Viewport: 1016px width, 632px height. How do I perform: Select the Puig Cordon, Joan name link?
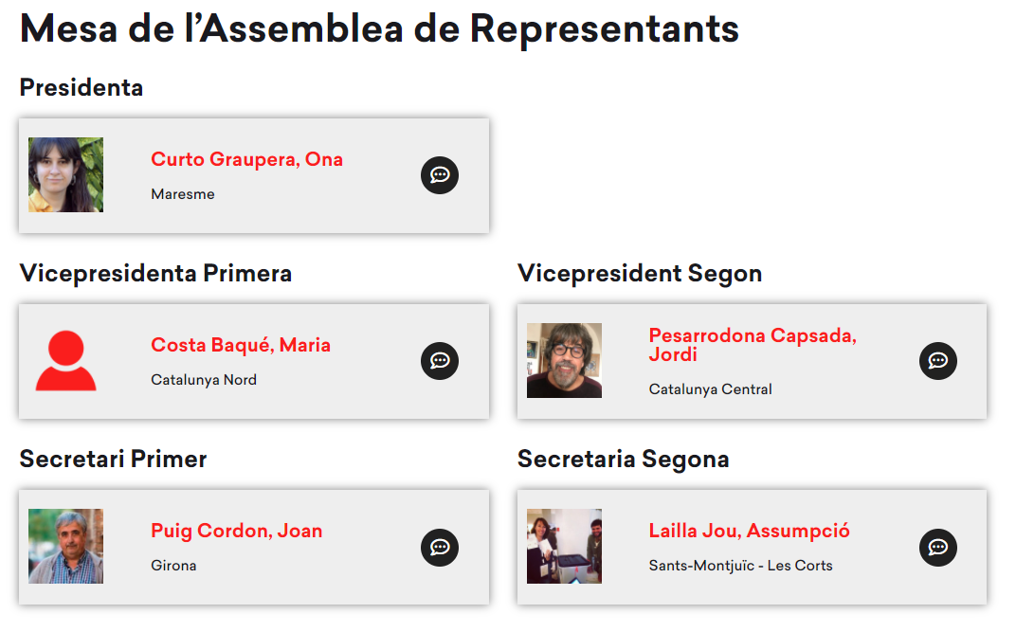click(236, 531)
